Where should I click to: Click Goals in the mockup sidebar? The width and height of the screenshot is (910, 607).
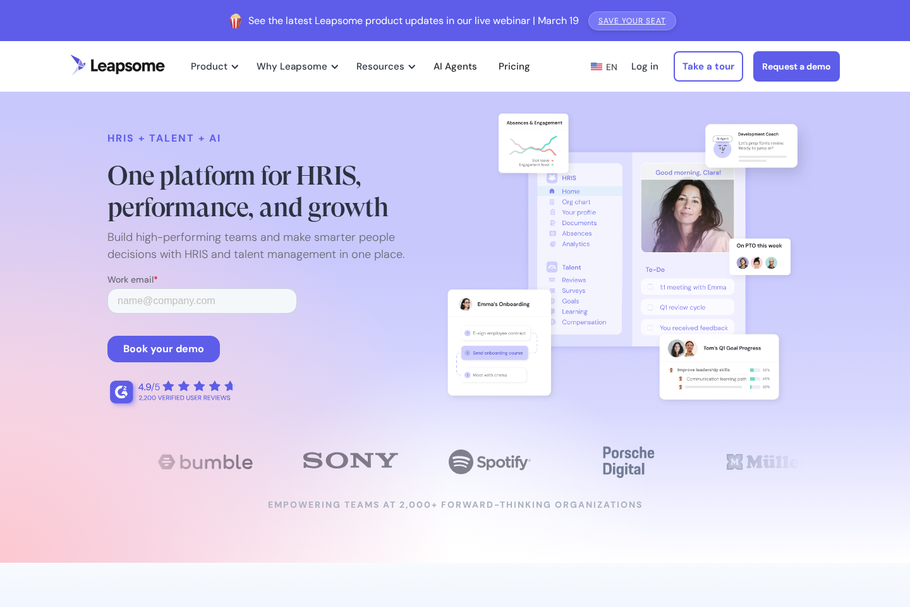570,302
